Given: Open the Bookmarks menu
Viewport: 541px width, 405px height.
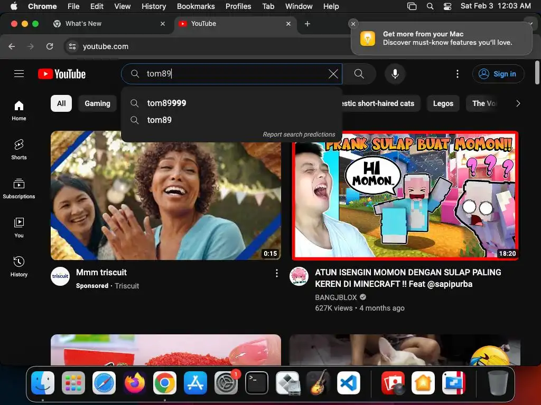Looking at the screenshot, I should [195, 6].
